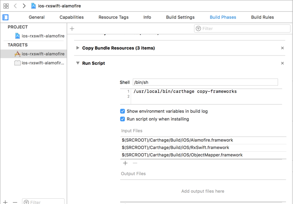Select the ios-rxswift-alamofire app target
Viewport: 293px width, 204px height.
34,54
